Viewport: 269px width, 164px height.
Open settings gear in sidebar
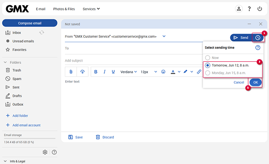click(x=45, y=152)
